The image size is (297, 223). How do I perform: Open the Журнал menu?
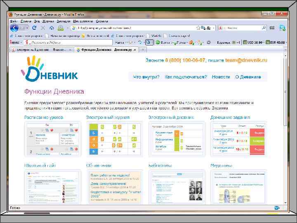click(48, 21)
